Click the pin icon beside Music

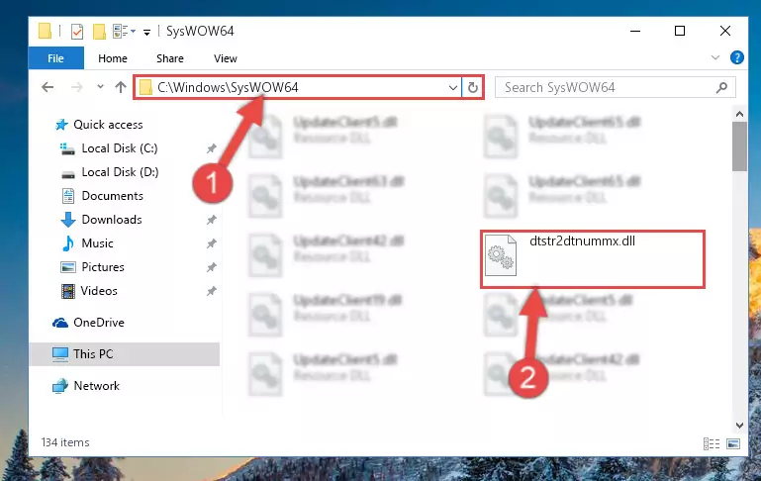coord(211,243)
